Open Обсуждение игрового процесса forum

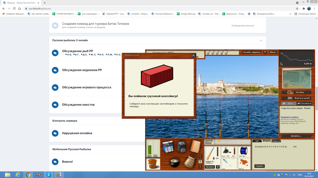coord(86,87)
